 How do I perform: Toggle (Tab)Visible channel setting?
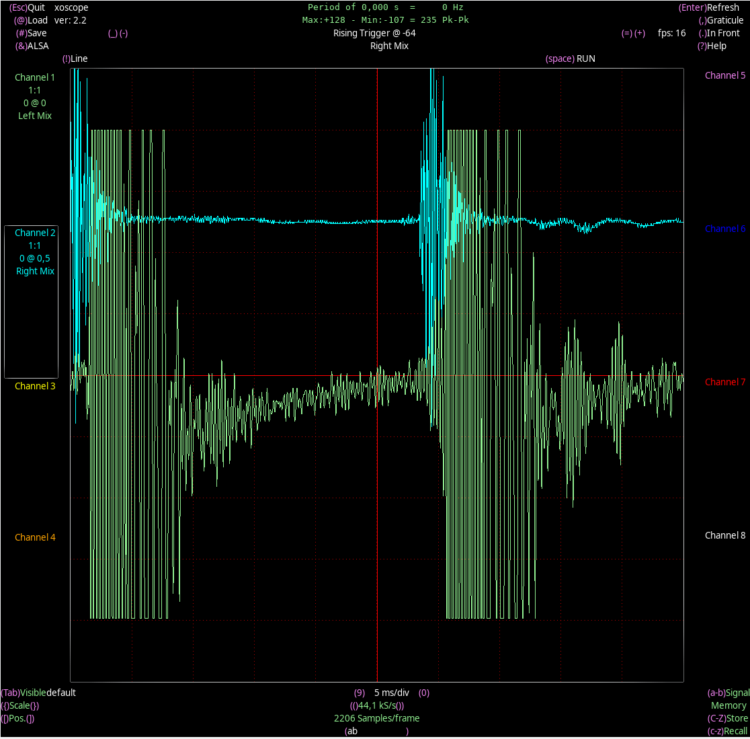click(24, 693)
